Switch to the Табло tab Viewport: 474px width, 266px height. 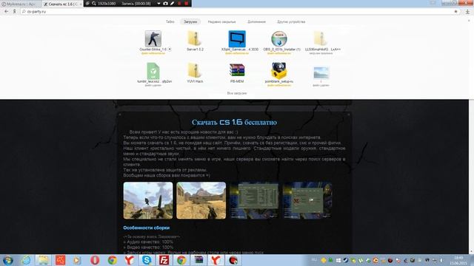(x=170, y=21)
